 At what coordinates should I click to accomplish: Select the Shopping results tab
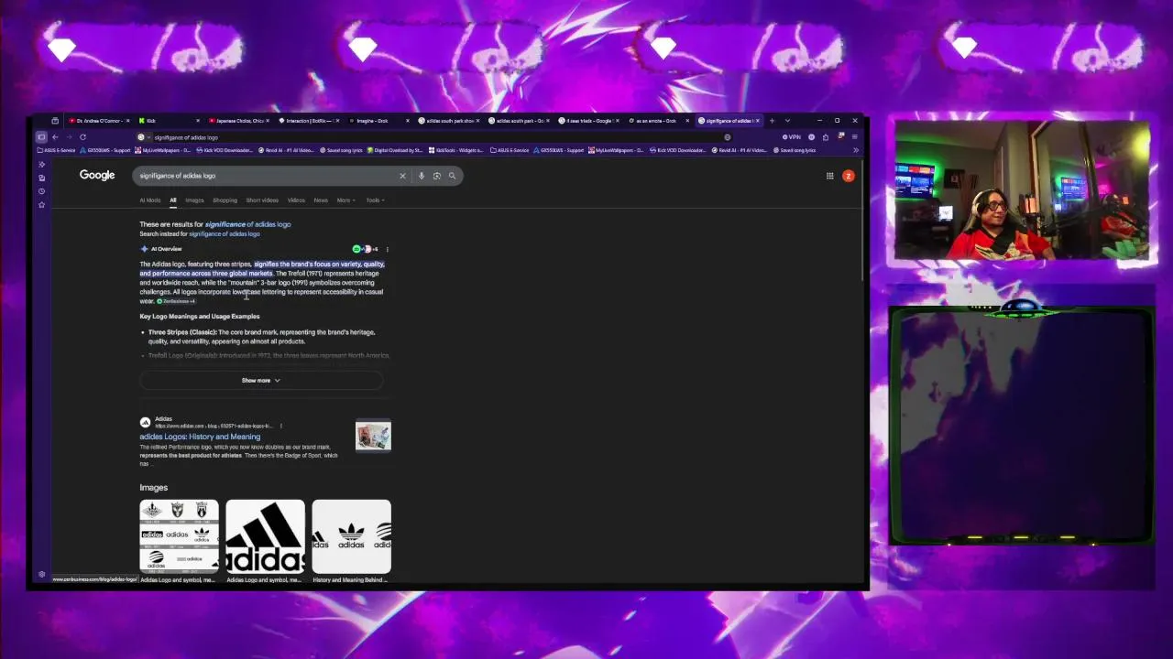[x=225, y=200]
